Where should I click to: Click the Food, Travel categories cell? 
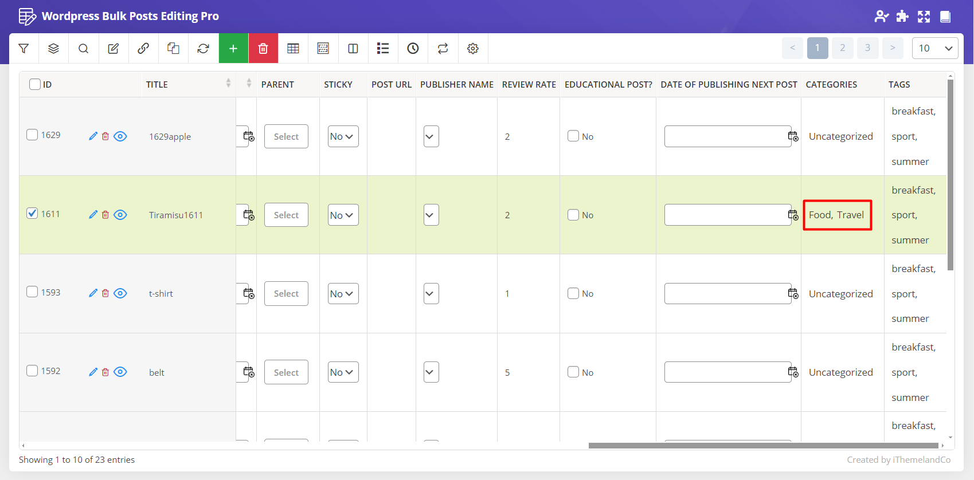tap(836, 215)
